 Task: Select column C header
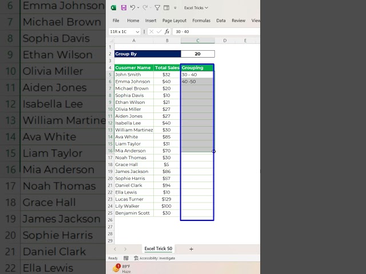pyautogui.click(x=198, y=41)
